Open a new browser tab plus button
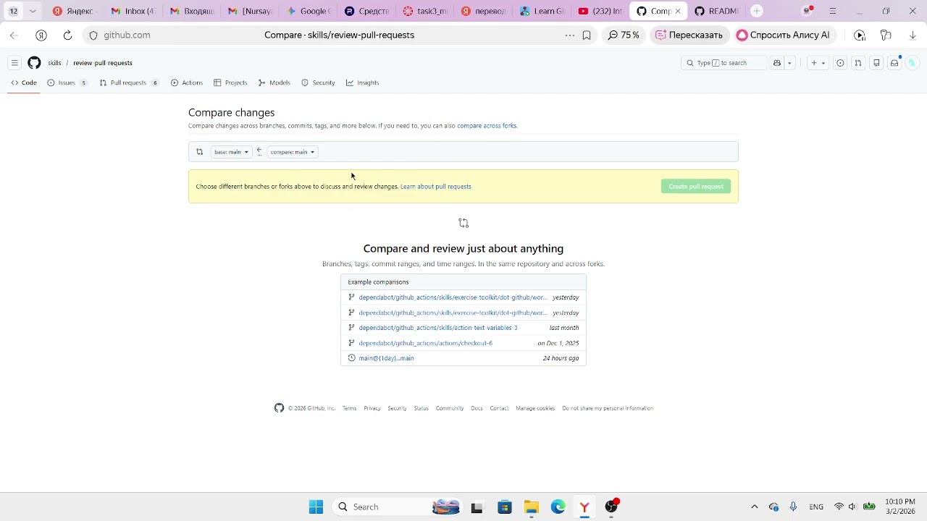The height and width of the screenshot is (521, 927). tap(757, 11)
